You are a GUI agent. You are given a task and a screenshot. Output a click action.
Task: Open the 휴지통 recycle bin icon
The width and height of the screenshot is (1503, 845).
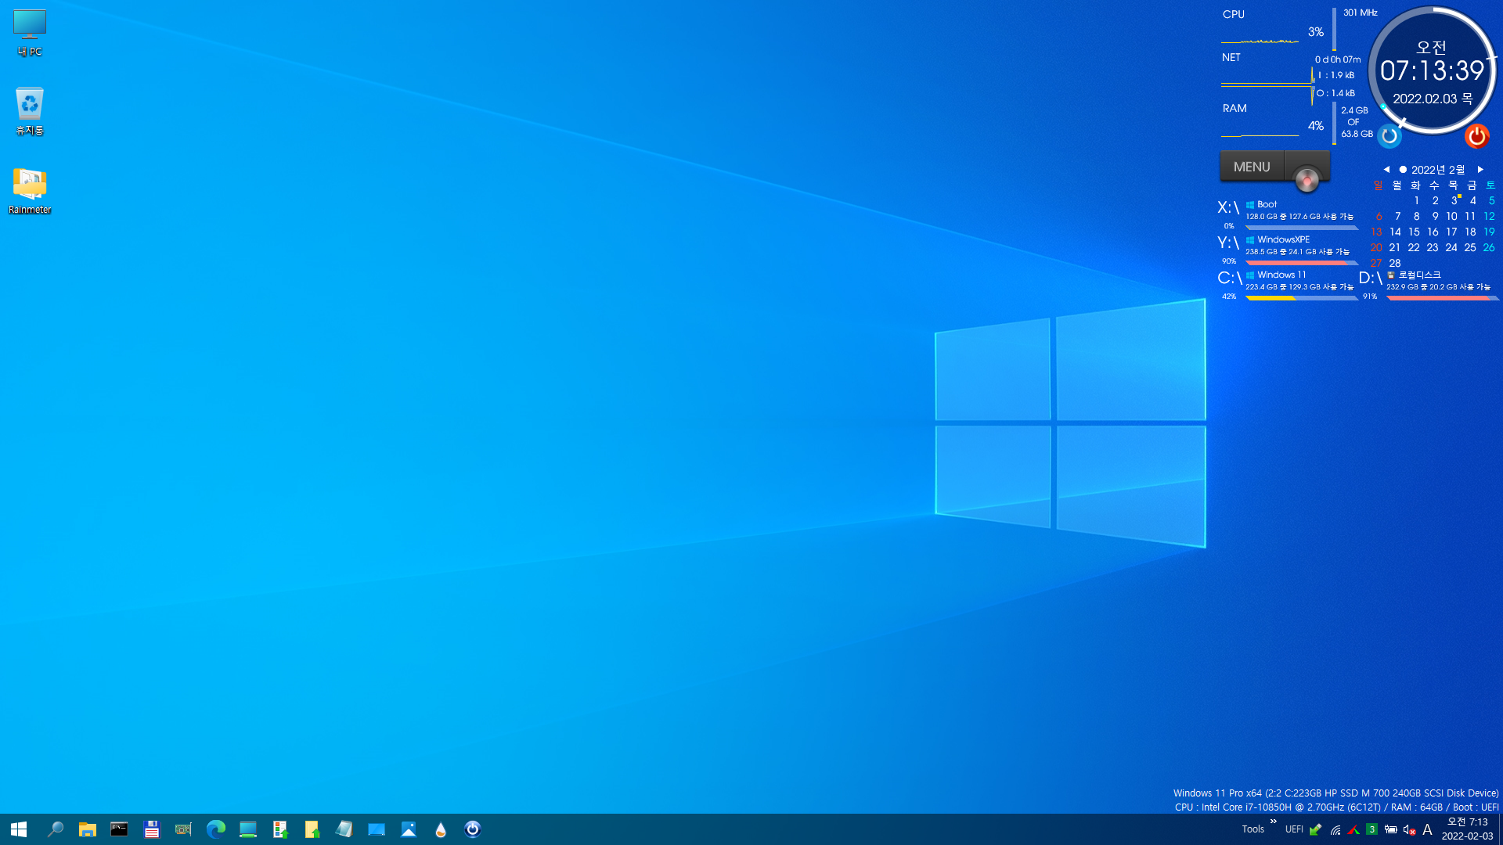[x=30, y=111]
